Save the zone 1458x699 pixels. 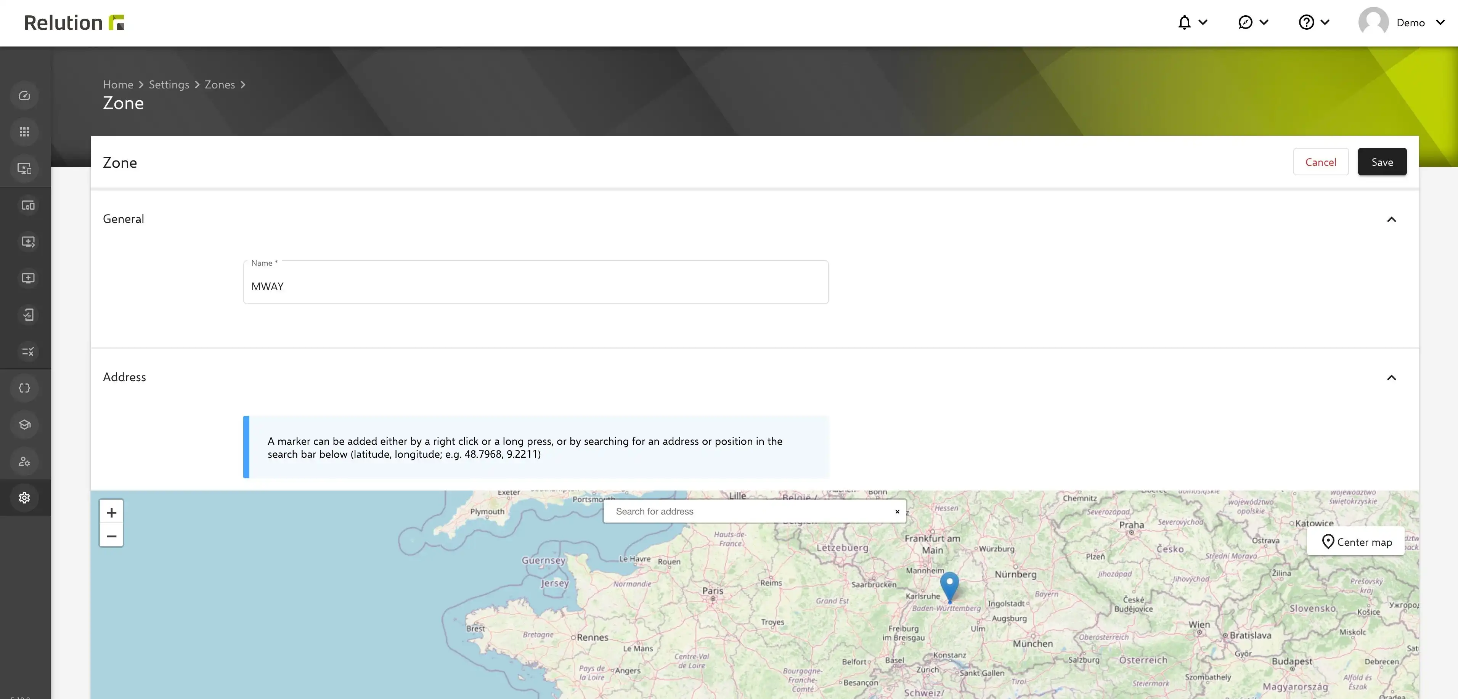tap(1382, 162)
